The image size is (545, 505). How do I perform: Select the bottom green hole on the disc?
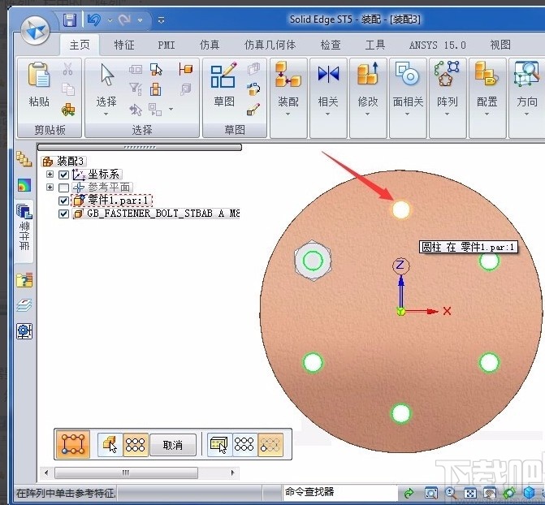click(400, 413)
